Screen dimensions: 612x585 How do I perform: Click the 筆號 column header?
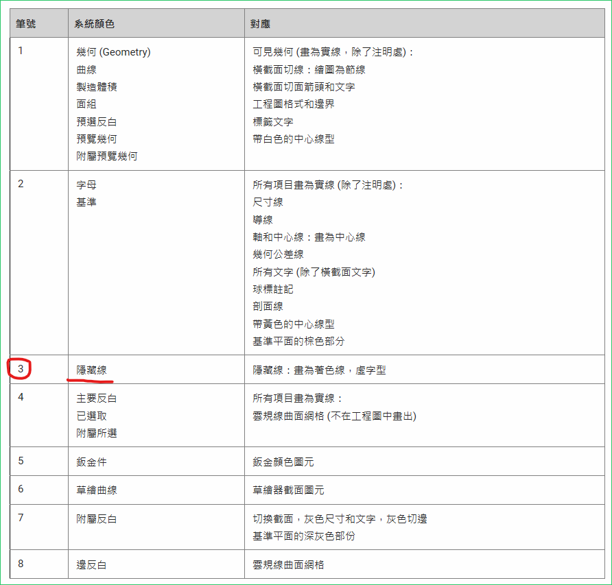(x=26, y=24)
